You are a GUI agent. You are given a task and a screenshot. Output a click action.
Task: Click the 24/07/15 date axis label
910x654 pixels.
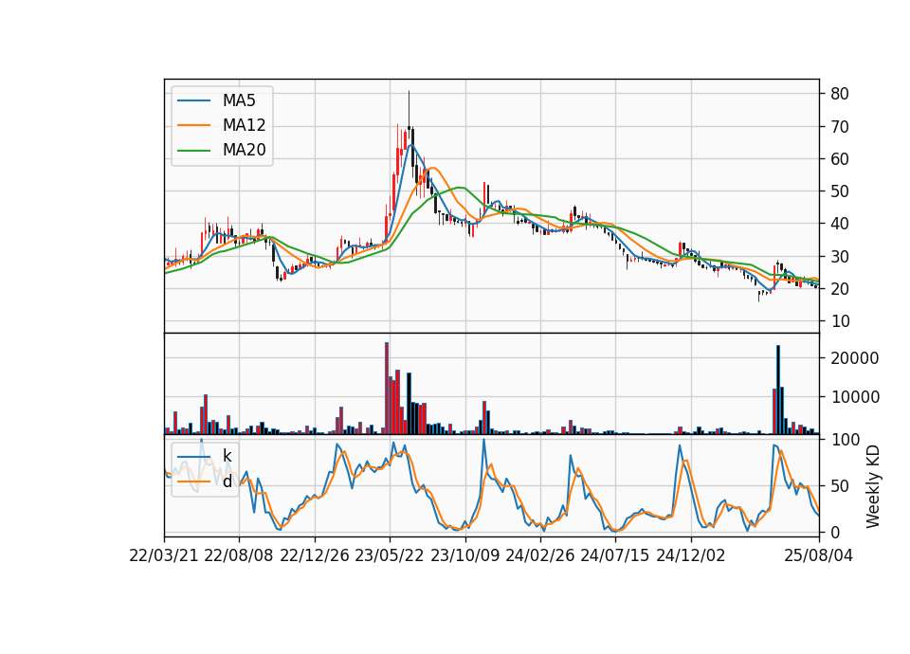coord(614,555)
